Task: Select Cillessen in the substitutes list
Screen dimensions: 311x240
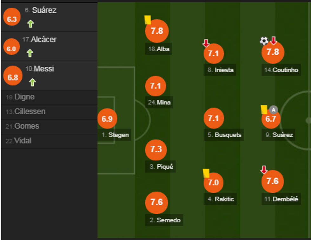Action: point(30,112)
